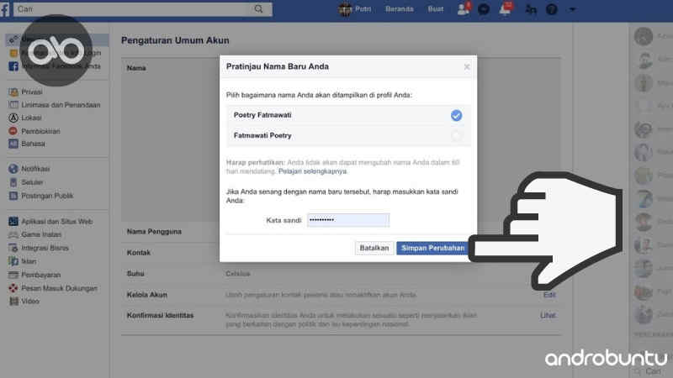Screen dimensions: 673x378
Task: Click the Suhu row label
Action: click(x=135, y=274)
